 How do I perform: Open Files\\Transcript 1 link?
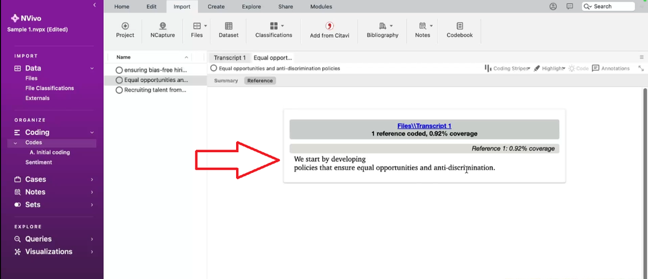pyautogui.click(x=424, y=126)
